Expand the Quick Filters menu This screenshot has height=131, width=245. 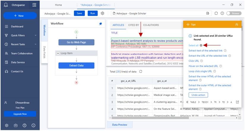pos(36,36)
